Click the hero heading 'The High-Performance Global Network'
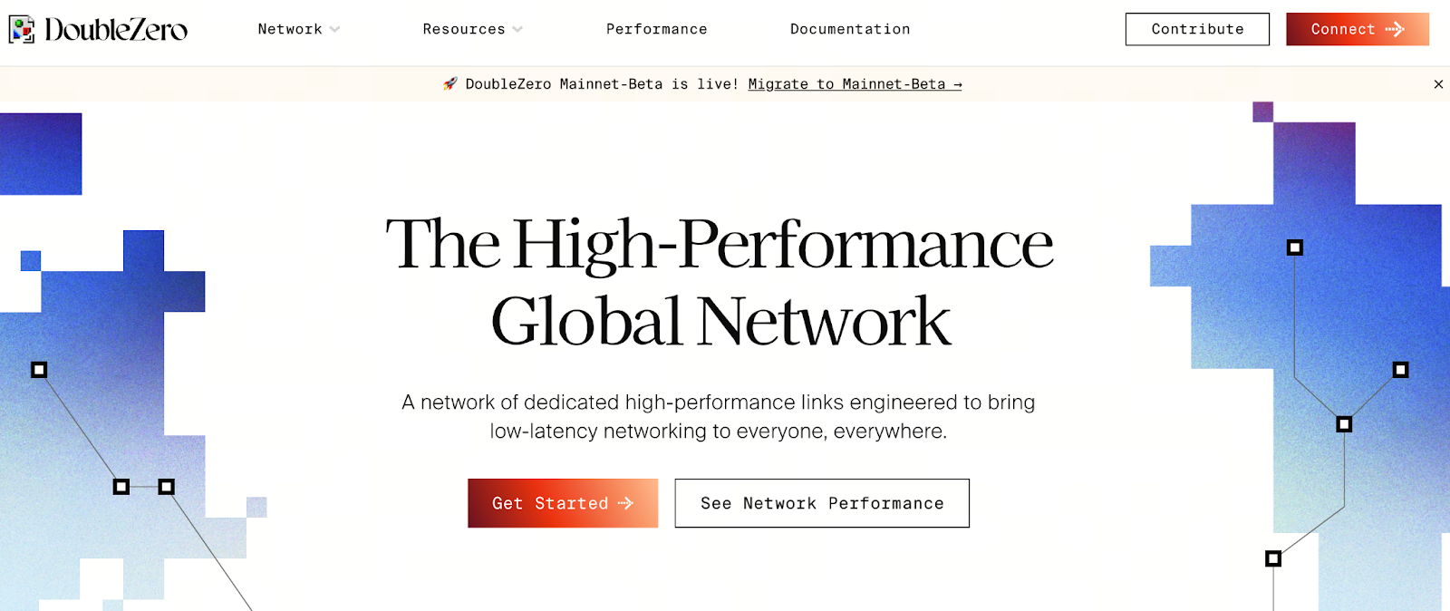 (720, 282)
